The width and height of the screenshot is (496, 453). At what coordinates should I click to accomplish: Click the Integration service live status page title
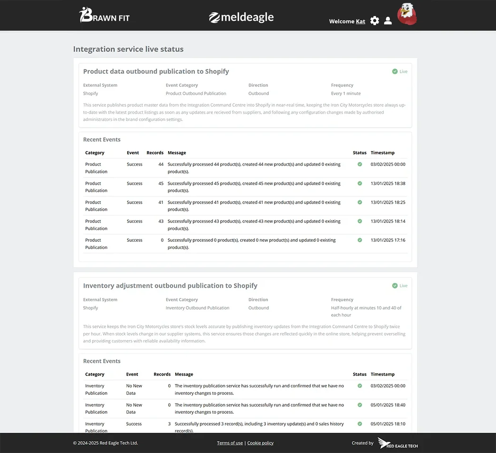click(x=128, y=49)
